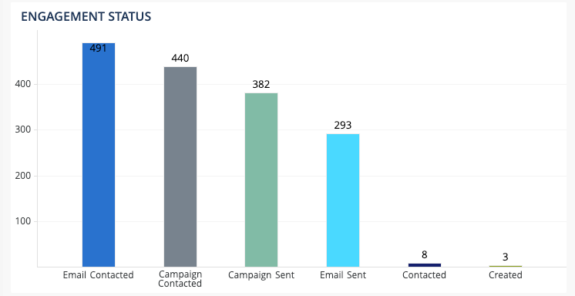Click the Created axis label
Image resolution: width=575 pixels, height=296 pixels.
click(x=506, y=275)
